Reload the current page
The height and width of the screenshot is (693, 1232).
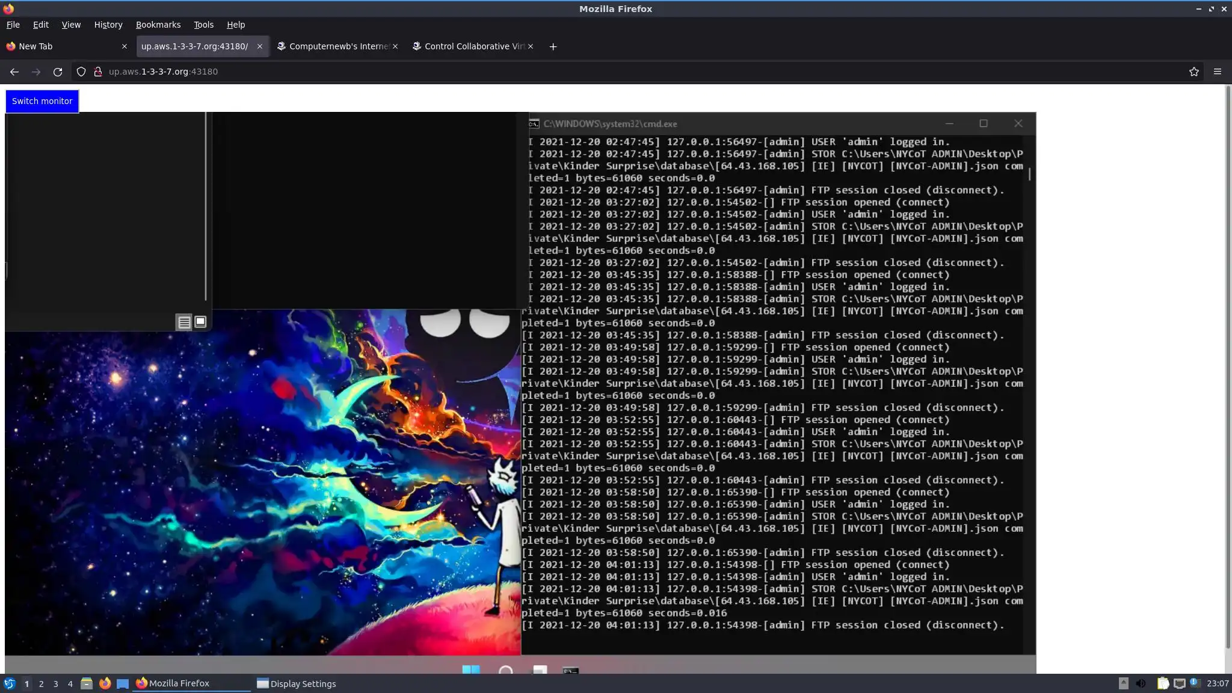(x=58, y=72)
